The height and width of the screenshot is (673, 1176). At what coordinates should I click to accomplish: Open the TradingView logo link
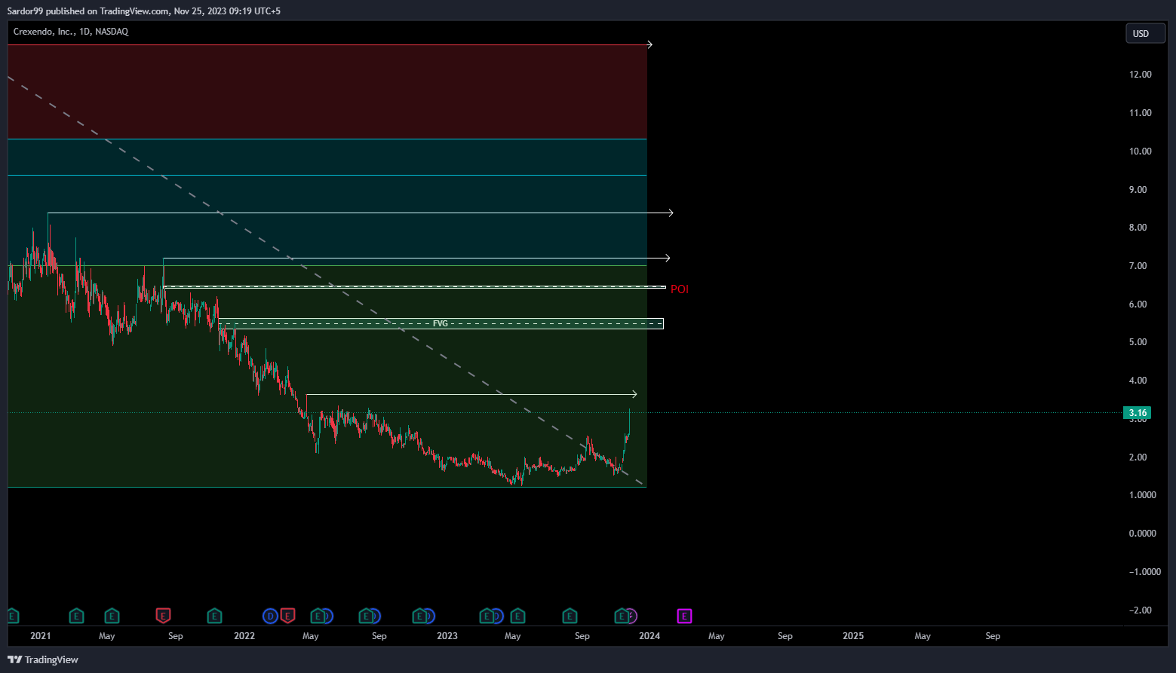tap(43, 659)
